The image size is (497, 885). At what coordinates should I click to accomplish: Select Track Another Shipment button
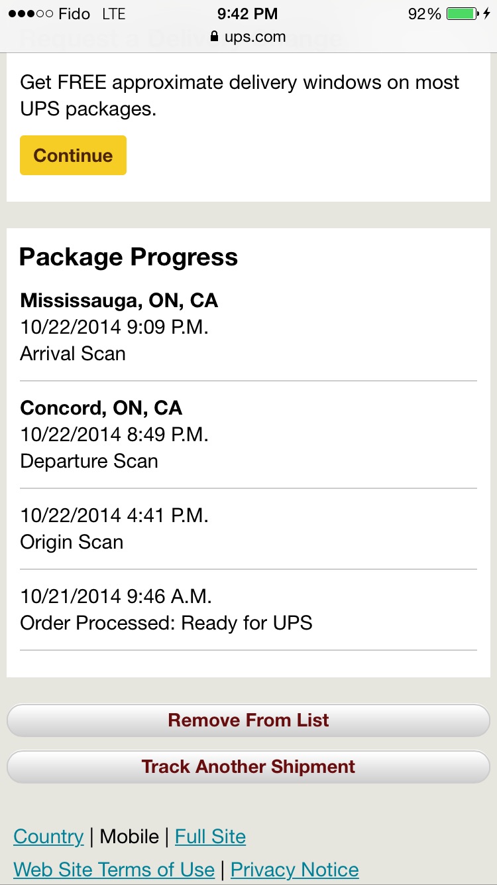coord(248,767)
